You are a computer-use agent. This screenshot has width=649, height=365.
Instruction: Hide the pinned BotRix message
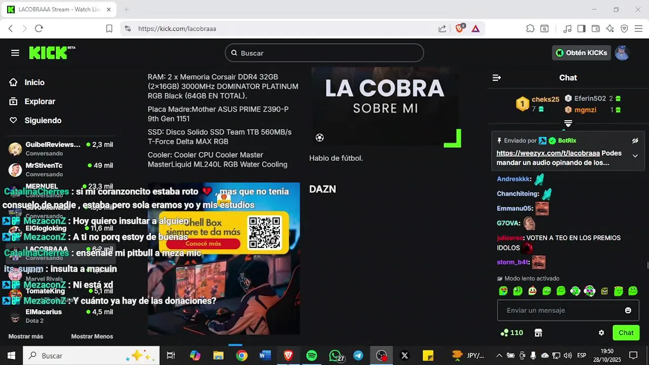(635, 141)
